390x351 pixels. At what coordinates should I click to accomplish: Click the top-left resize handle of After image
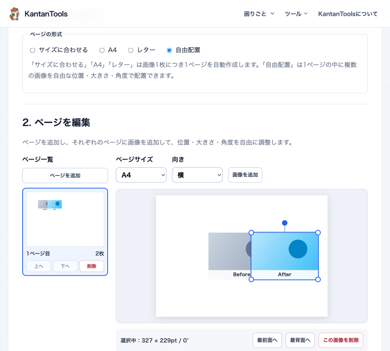(x=251, y=232)
